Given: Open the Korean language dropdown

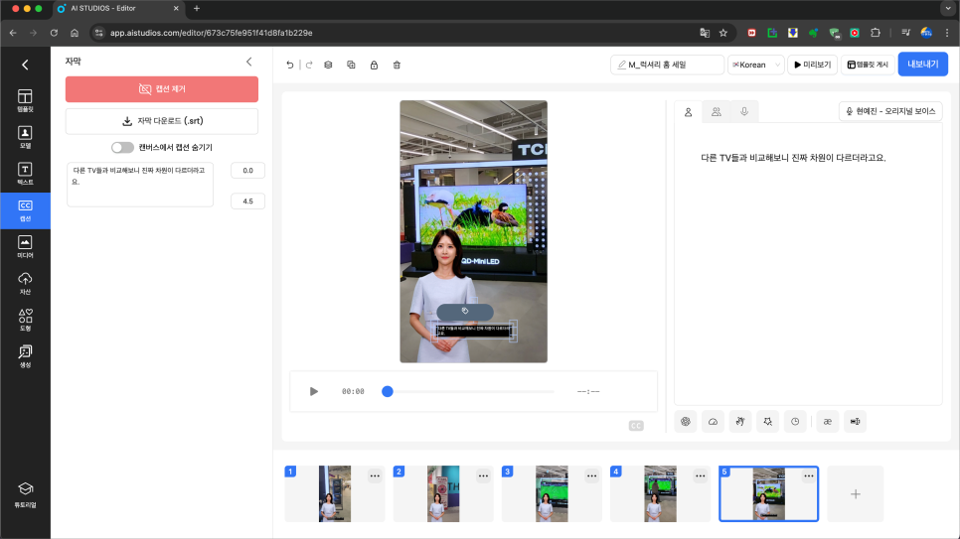Looking at the screenshot, I should click(x=755, y=65).
